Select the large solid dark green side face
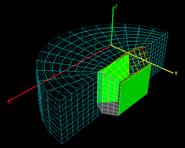185x148 pixels. tap(134, 89)
